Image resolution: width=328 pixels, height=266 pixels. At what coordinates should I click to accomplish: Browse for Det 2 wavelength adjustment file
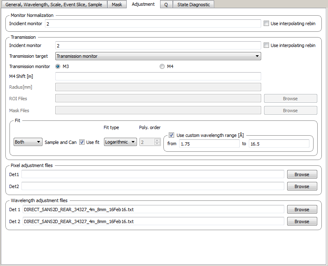point(302,221)
